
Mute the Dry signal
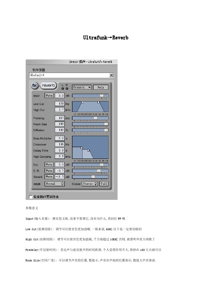pos(49,164)
